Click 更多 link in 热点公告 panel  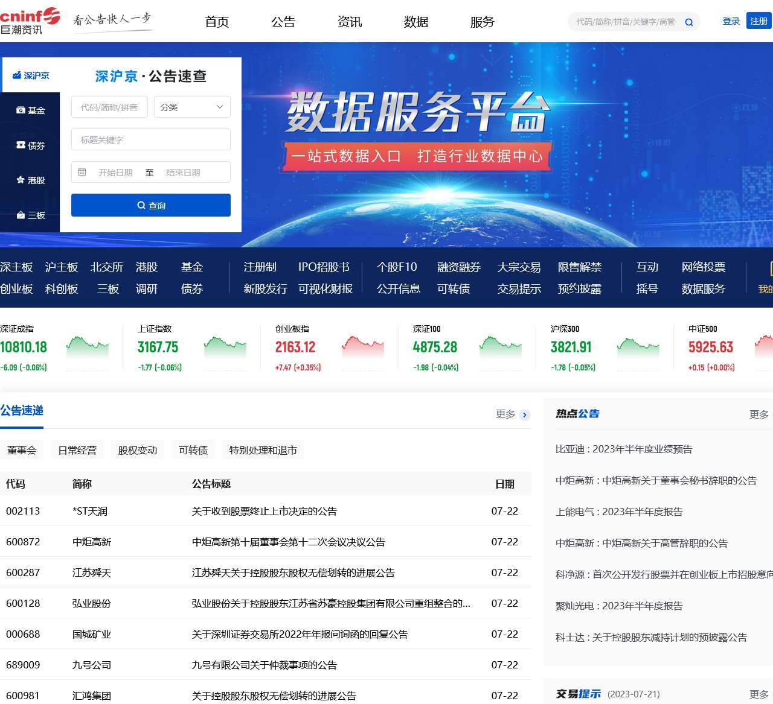(x=759, y=414)
